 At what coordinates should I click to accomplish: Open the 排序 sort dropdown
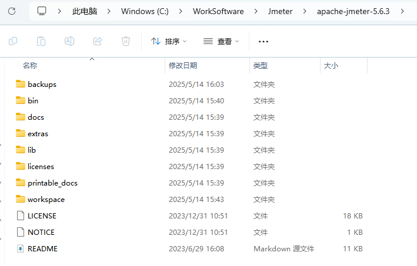(169, 42)
